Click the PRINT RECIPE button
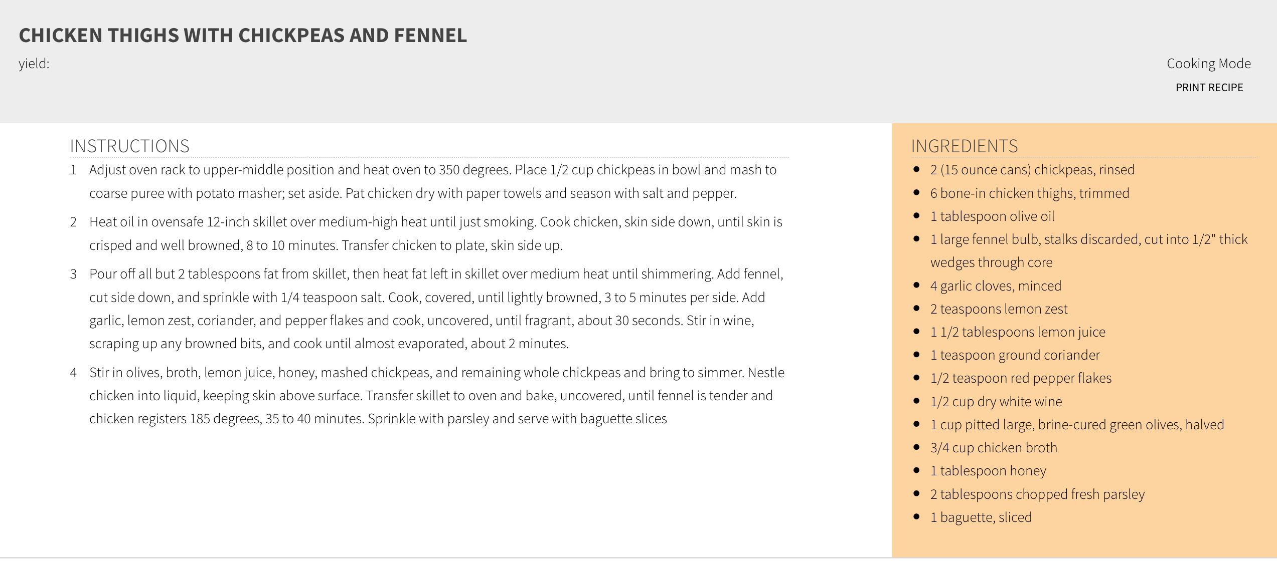This screenshot has height=566, width=1277. pyautogui.click(x=1209, y=88)
